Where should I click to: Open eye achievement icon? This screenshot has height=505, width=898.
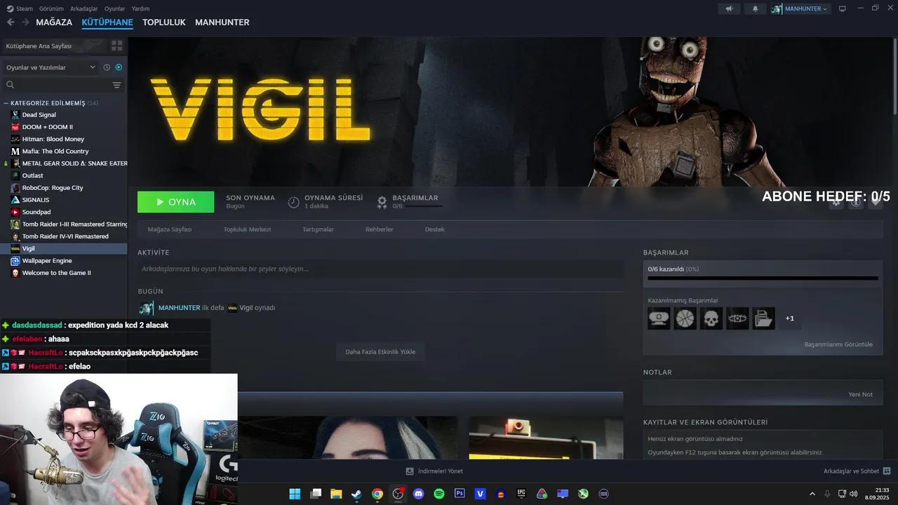[x=738, y=318]
